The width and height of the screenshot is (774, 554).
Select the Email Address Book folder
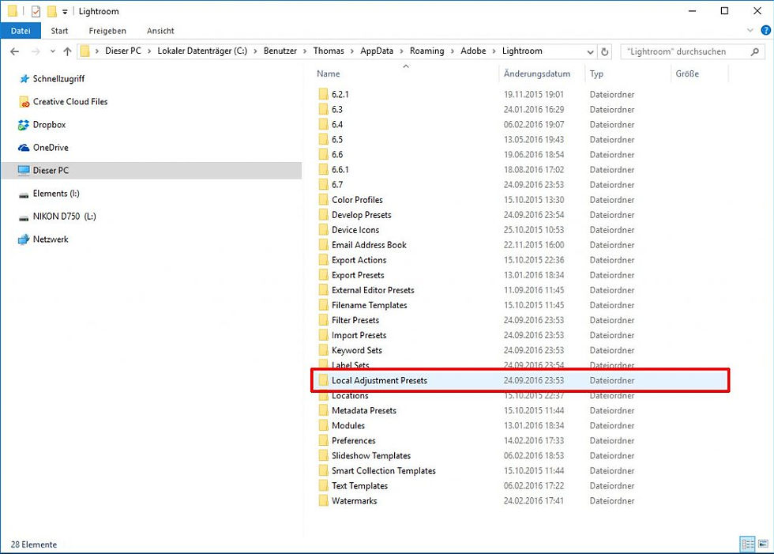(369, 245)
